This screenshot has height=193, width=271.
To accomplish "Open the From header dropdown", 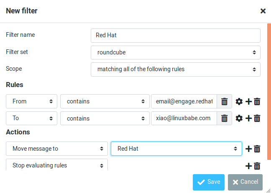I will (32, 101).
